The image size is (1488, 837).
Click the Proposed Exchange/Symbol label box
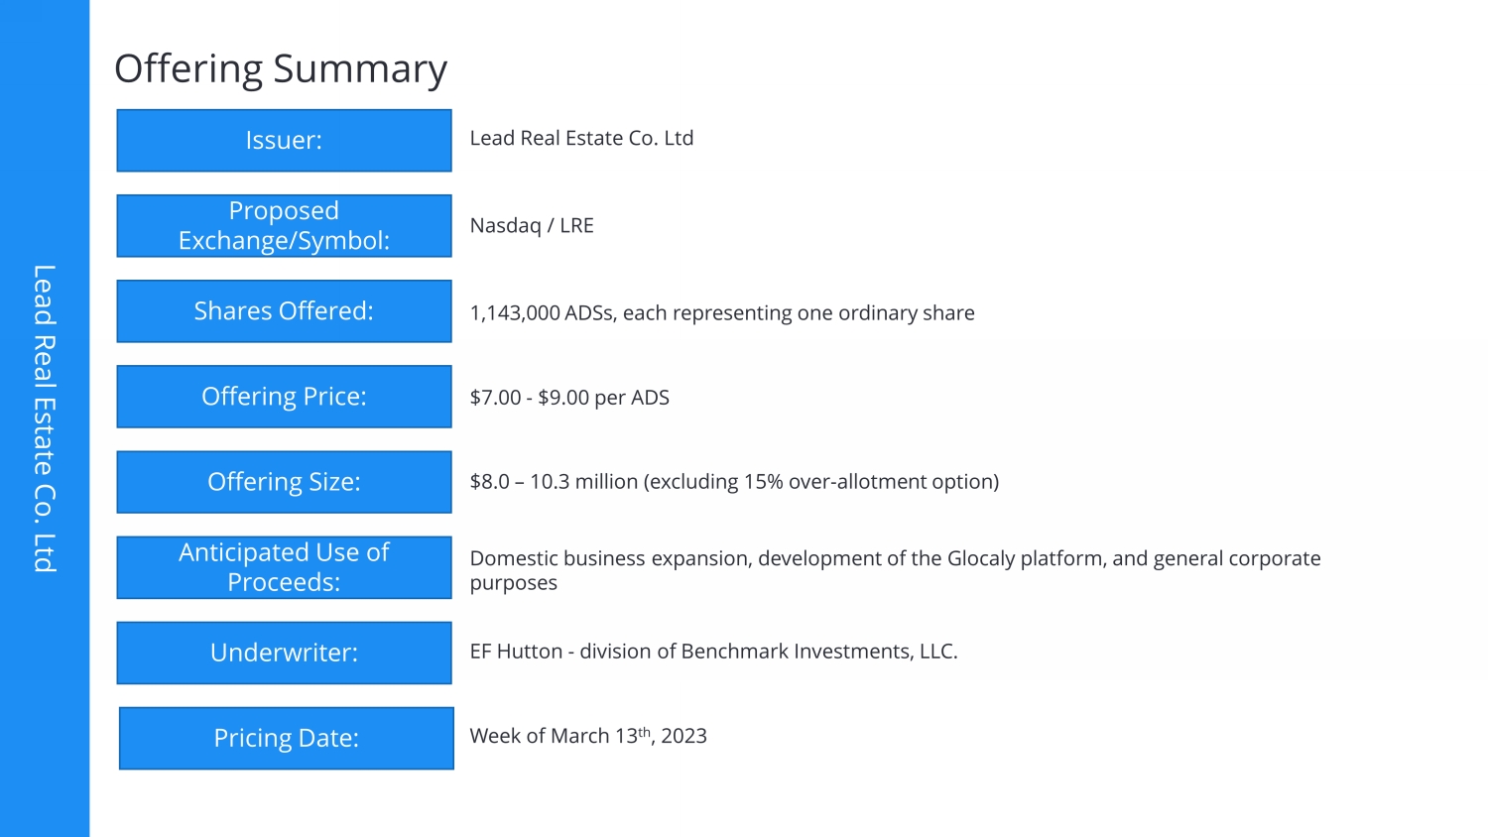(x=284, y=226)
